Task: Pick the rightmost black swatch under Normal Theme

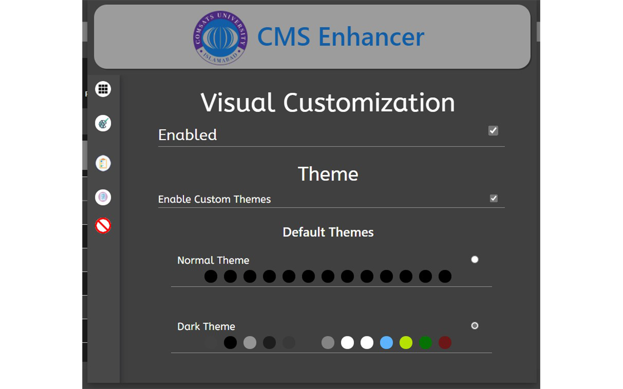Action: [445, 277]
